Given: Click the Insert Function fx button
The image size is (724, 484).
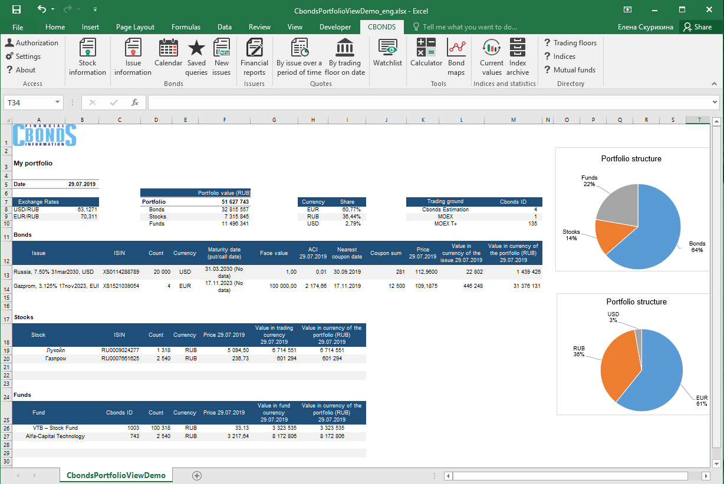Looking at the screenshot, I should point(134,102).
